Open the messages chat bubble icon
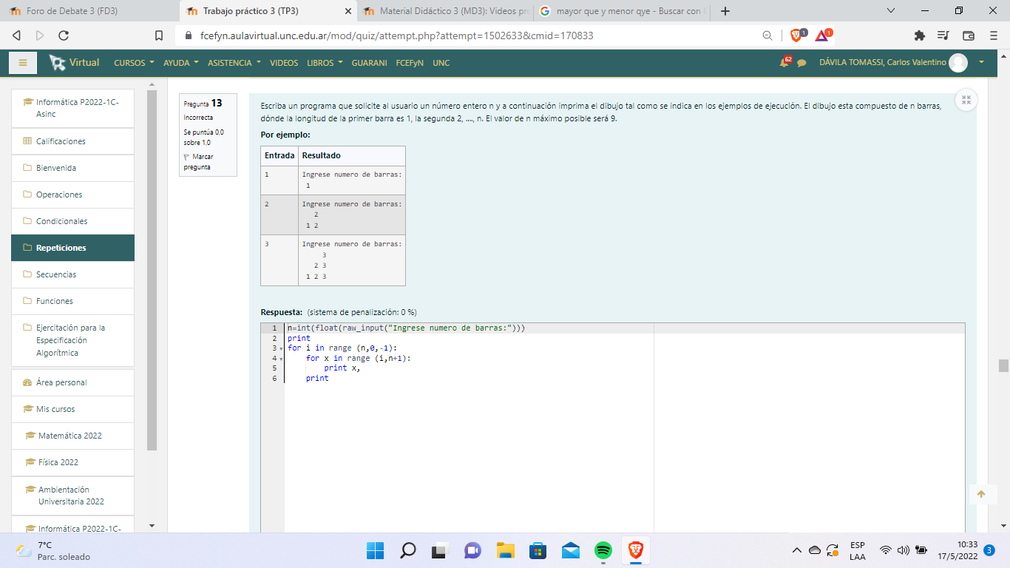The width and height of the screenshot is (1010, 568). (801, 63)
